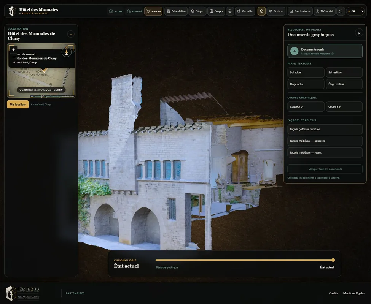Screen dimensions: 371x304
Task: Click the 1 Zeste 2 3D footer logo
Action: point(22,293)
